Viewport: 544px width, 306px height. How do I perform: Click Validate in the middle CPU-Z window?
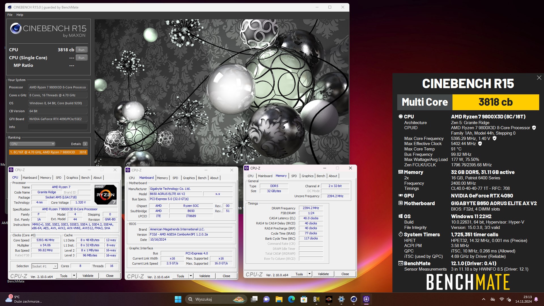(205, 276)
